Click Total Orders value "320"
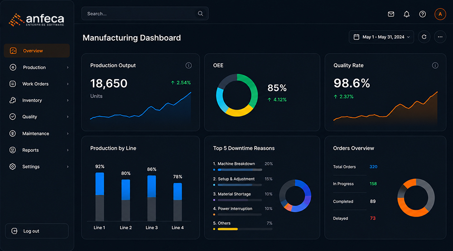This screenshot has height=251, width=453. pos(373,167)
